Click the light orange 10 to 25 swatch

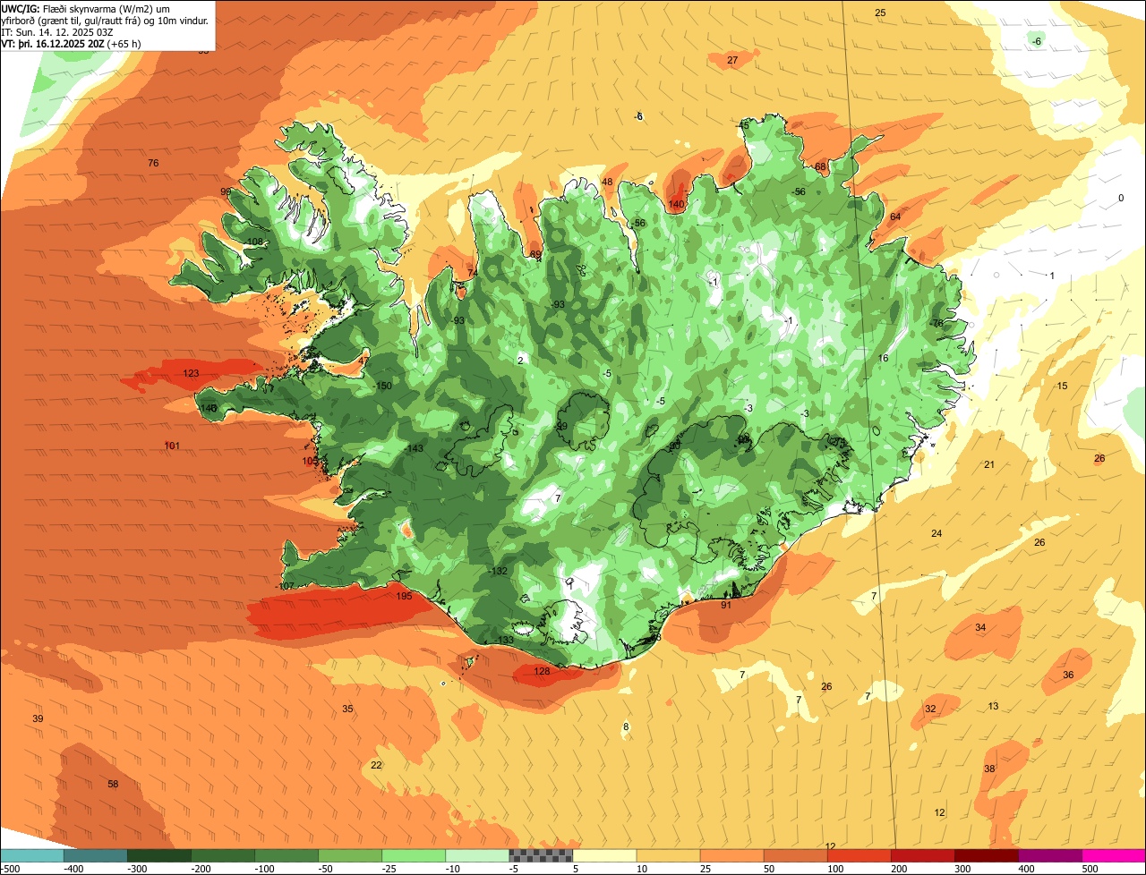click(668, 855)
